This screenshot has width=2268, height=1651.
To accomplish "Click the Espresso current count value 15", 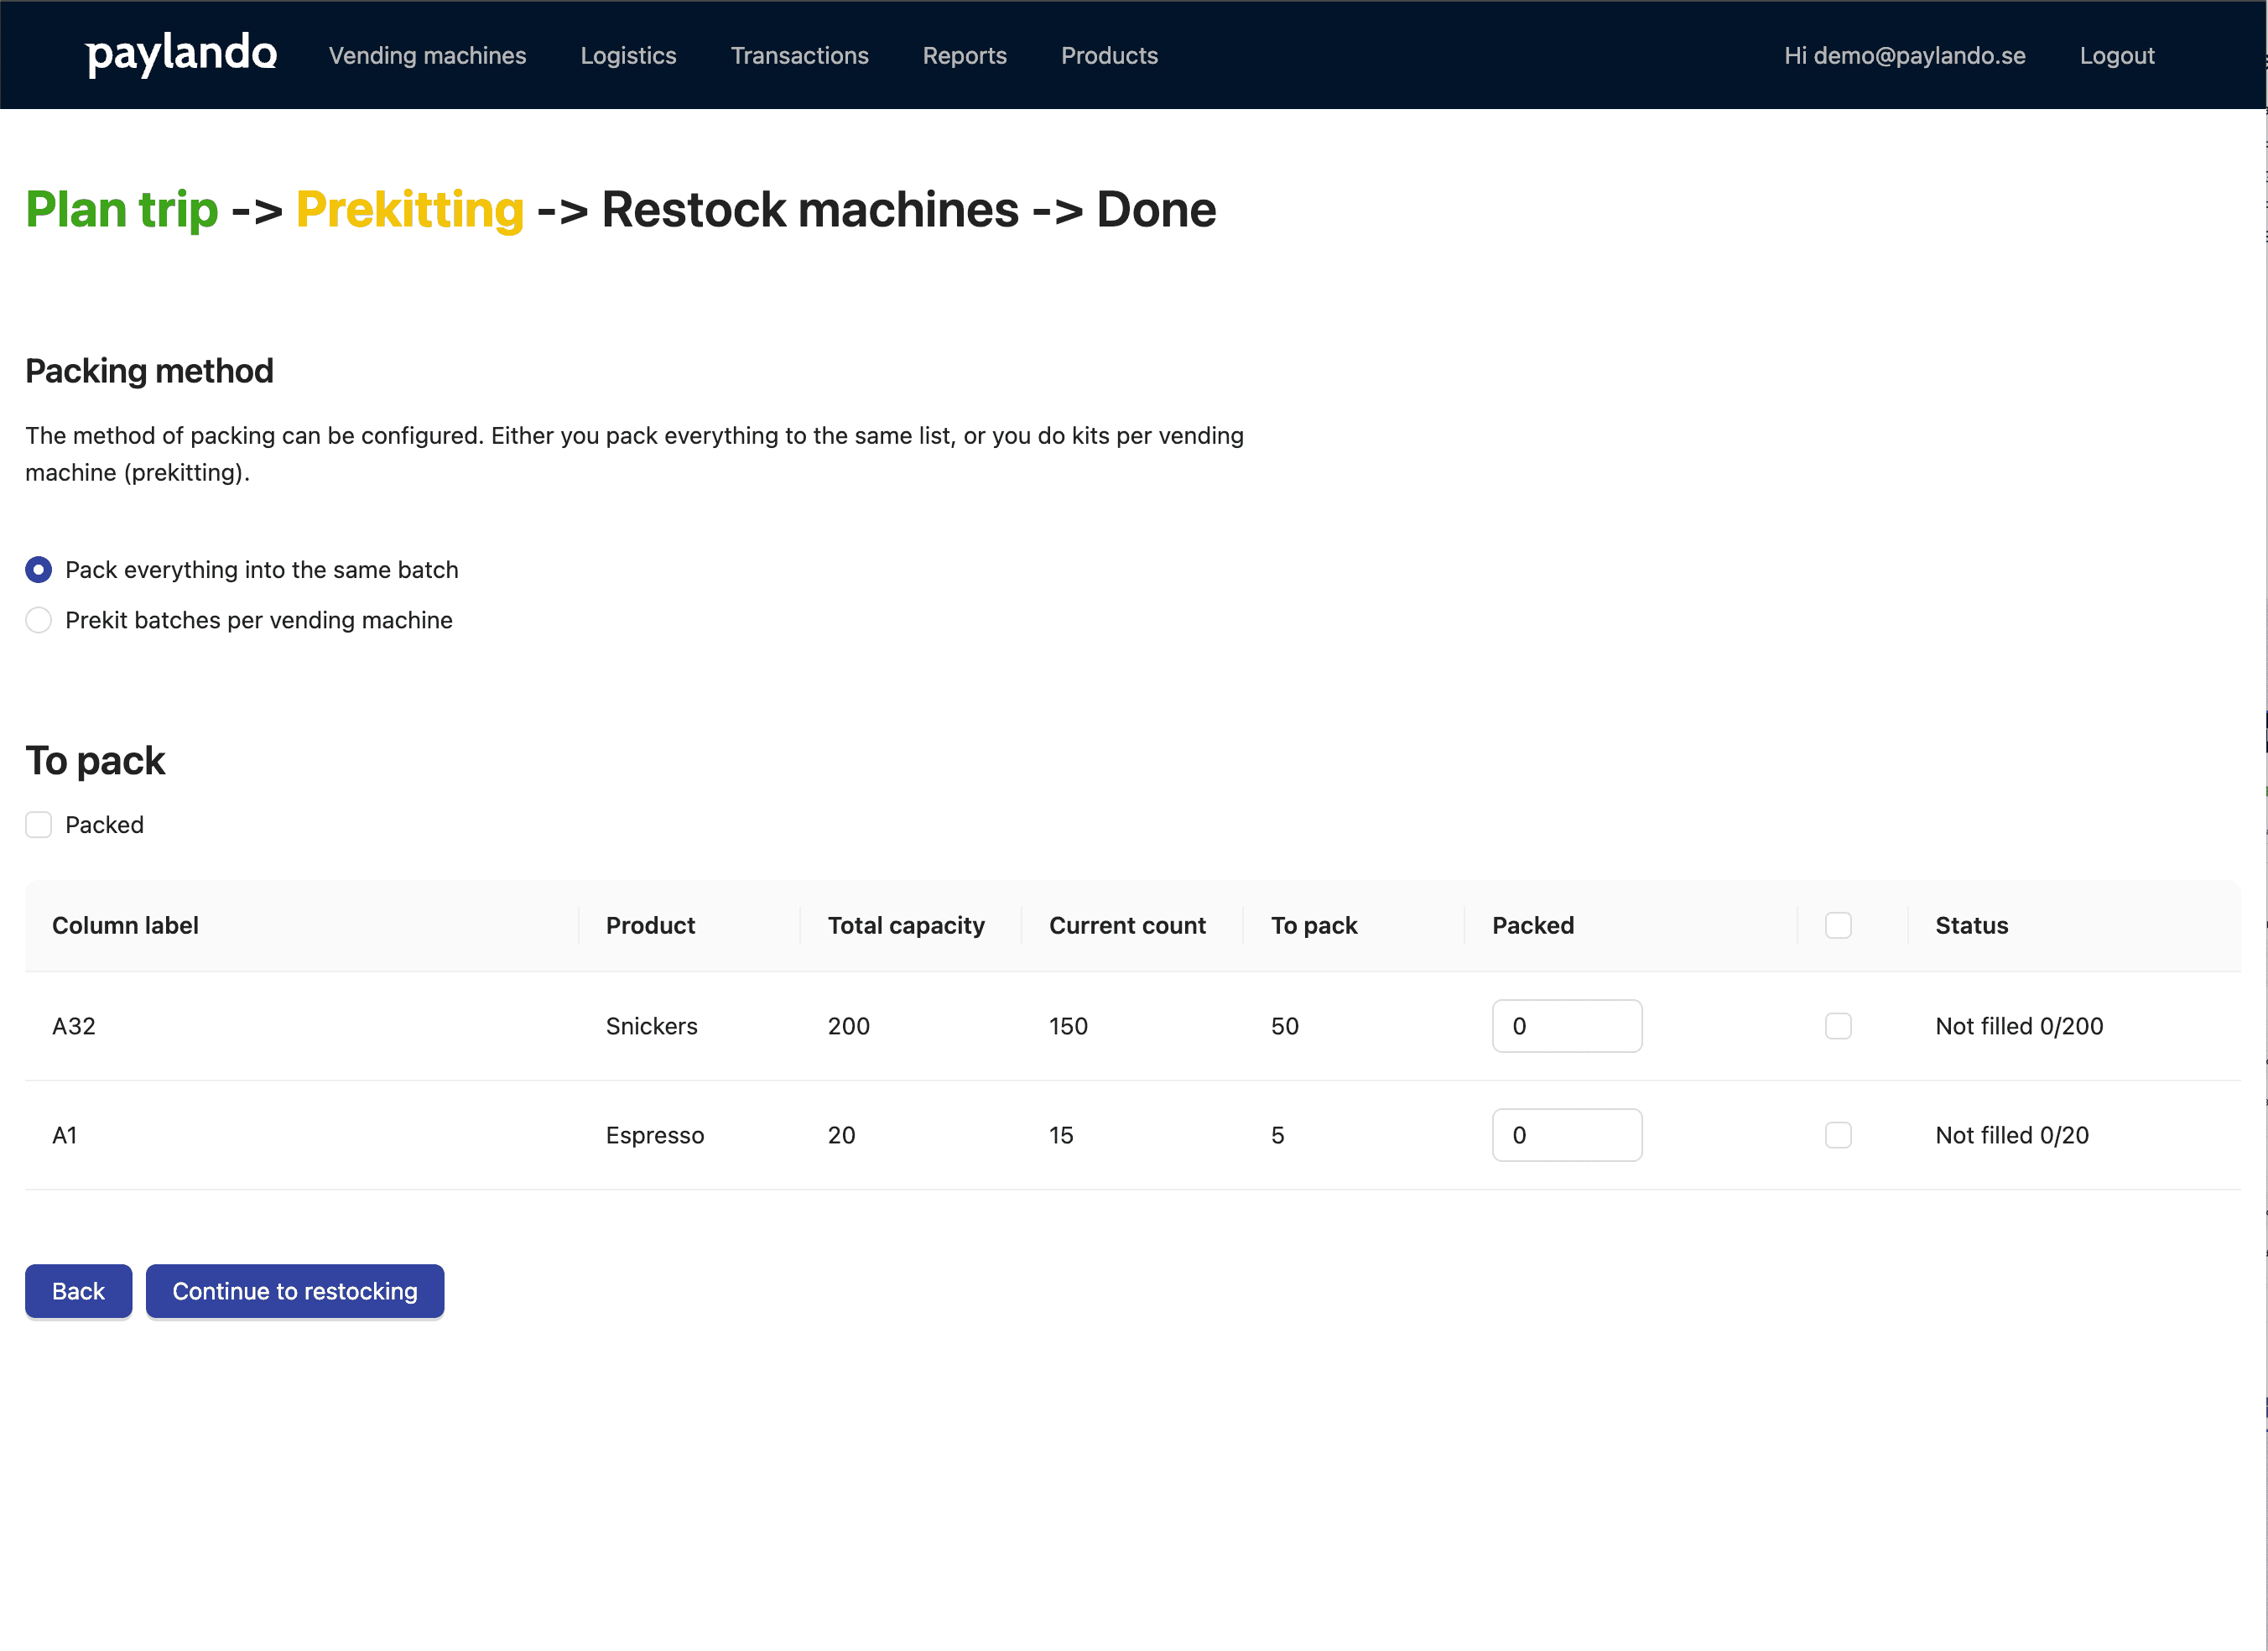I will coord(1061,1135).
